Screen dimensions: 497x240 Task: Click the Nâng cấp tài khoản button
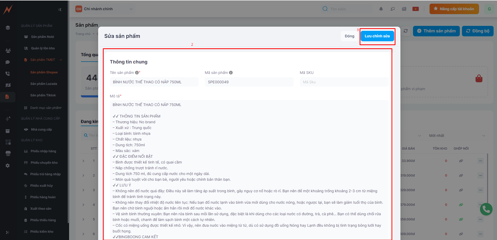(454, 9)
